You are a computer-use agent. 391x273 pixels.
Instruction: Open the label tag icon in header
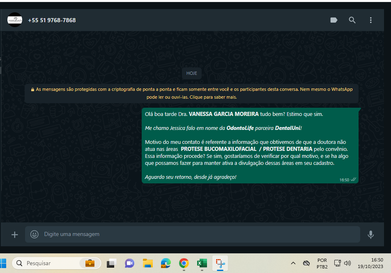click(333, 20)
